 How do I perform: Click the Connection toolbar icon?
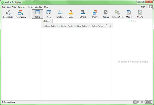(8, 14)
